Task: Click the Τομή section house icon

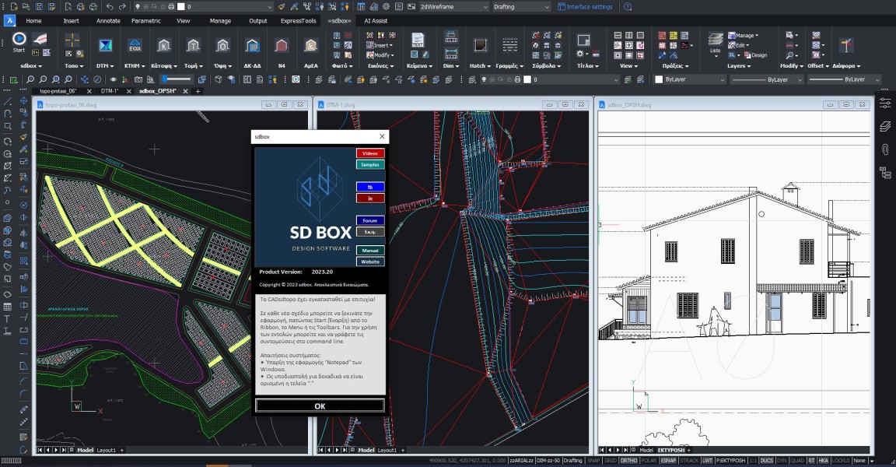Action: [x=193, y=46]
